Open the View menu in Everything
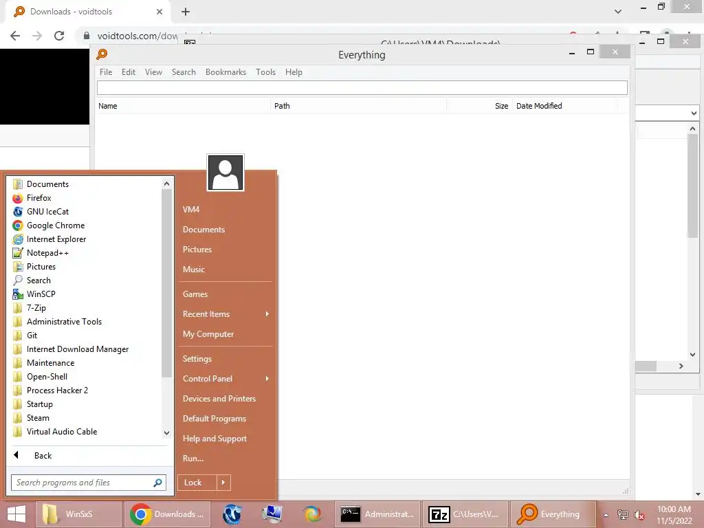The height and width of the screenshot is (528, 704). 153,71
